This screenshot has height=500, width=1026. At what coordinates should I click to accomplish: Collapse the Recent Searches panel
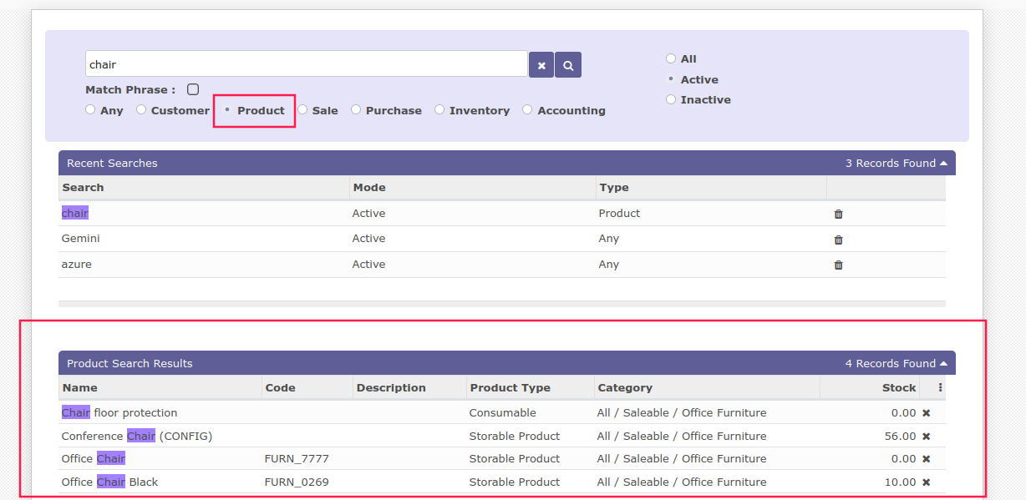coord(944,164)
